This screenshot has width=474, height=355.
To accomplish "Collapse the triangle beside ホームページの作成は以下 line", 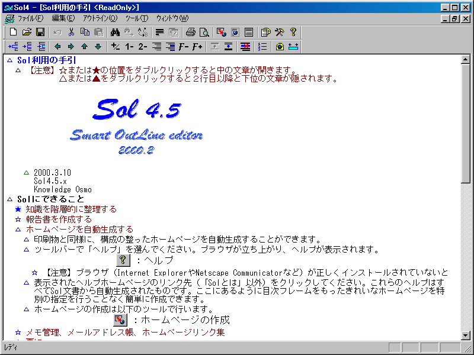I will coord(26,309).
